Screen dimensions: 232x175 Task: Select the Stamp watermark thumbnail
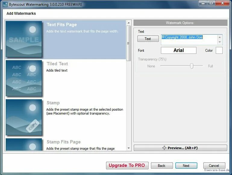[x=24, y=117]
